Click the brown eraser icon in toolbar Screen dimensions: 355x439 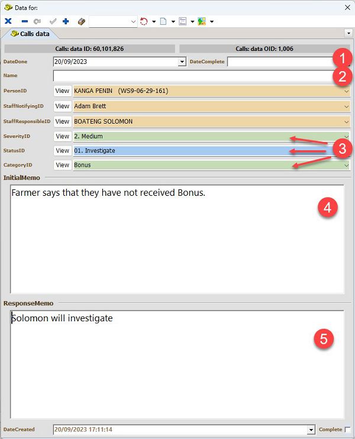click(82, 21)
